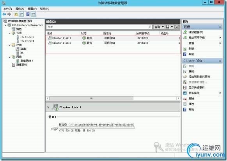Click the Back arrow toolbar icon
The width and height of the screenshot is (227, 161).
point(4,14)
